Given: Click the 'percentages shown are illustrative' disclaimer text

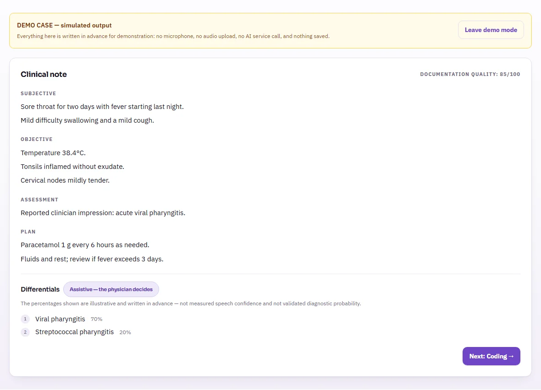Looking at the screenshot, I should click(191, 303).
